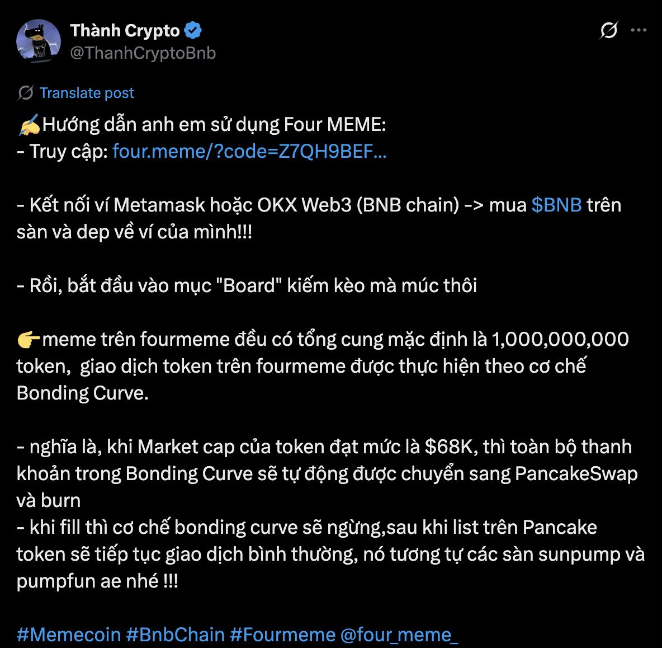Click the Translate post text
The height and width of the screenshot is (648, 662).
(x=87, y=93)
